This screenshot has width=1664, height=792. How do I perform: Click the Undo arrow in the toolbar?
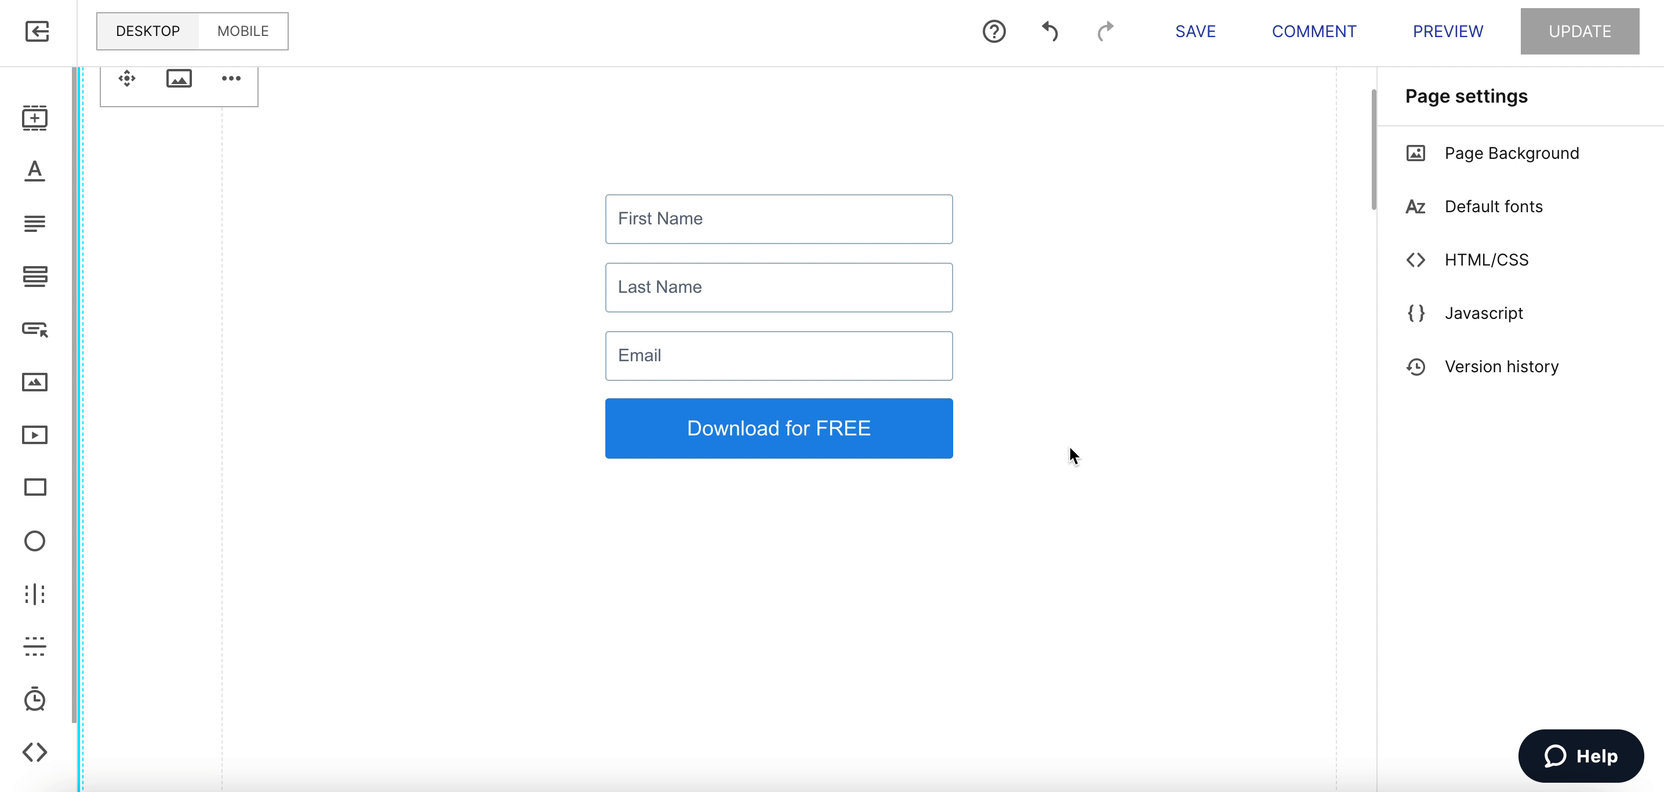point(1049,31)
